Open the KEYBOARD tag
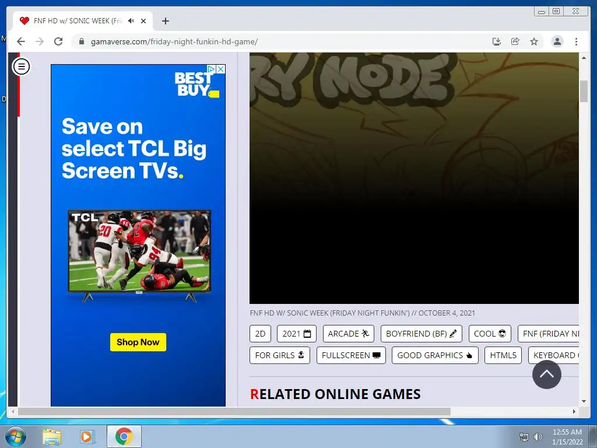Image resolution: width=597 pixels, height=448 pixels. tap(554, 355)
